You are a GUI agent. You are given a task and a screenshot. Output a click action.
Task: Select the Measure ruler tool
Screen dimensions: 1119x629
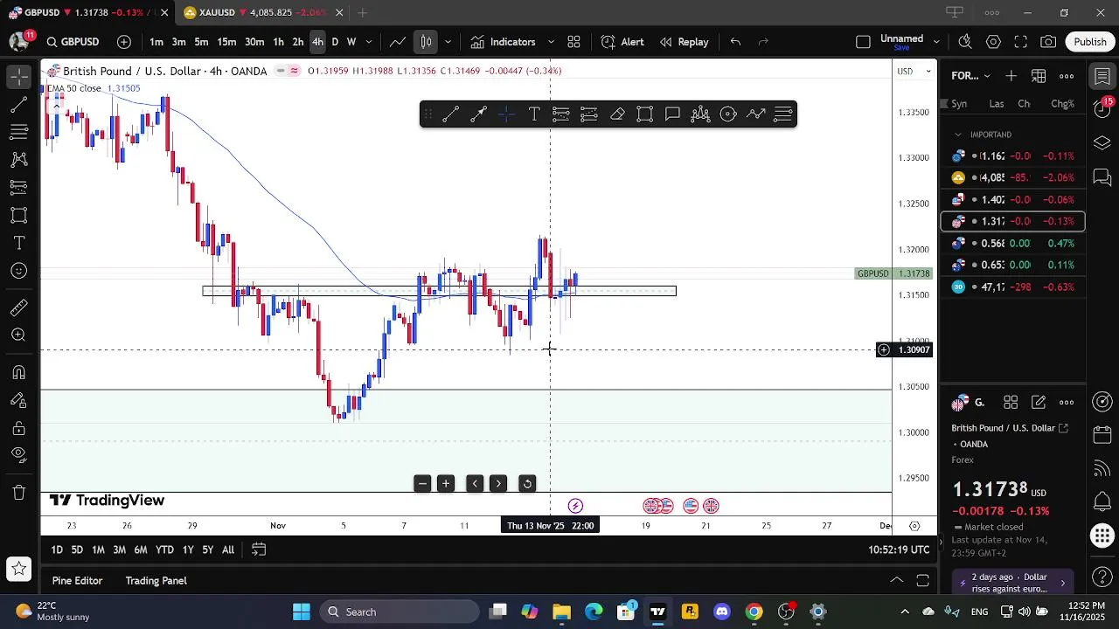click(x=18, y=308)
